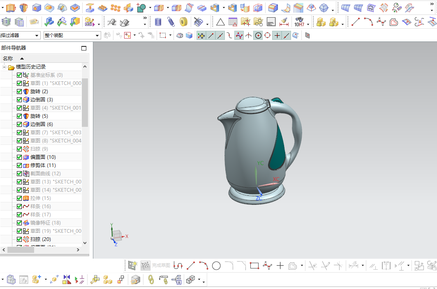Click the view orientation triad cube

117,235
